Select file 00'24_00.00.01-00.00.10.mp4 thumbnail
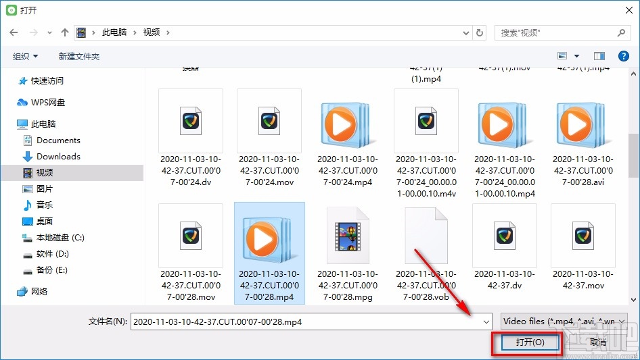640x360 pixels. coord(505,124)
